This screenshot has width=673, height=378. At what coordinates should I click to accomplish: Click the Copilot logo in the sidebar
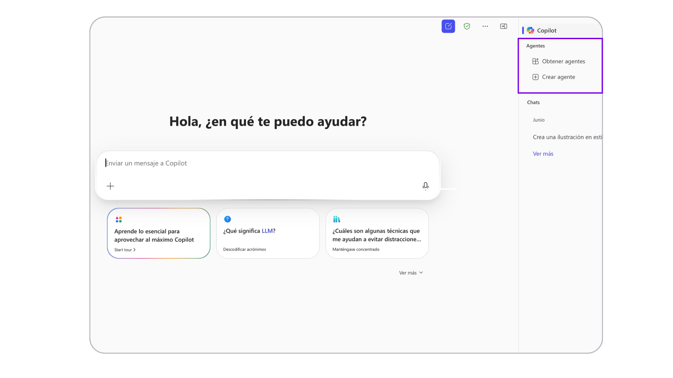[x=530, y=30]
